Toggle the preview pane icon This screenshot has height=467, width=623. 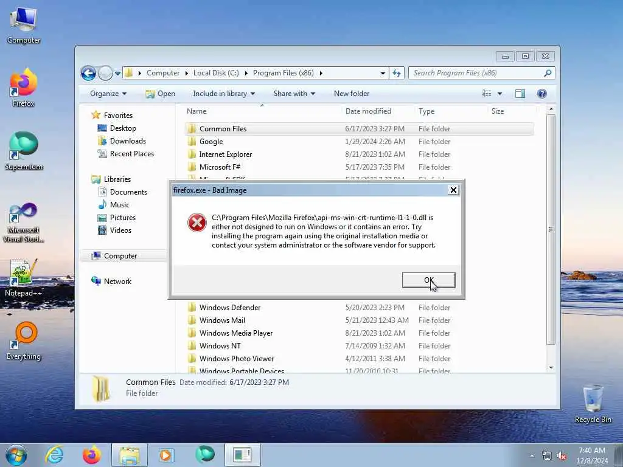pyautogui.click(x=520, y=94)
